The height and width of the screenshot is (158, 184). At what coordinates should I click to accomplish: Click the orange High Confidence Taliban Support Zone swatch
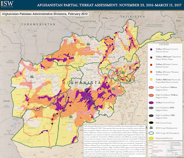point(151,95)
